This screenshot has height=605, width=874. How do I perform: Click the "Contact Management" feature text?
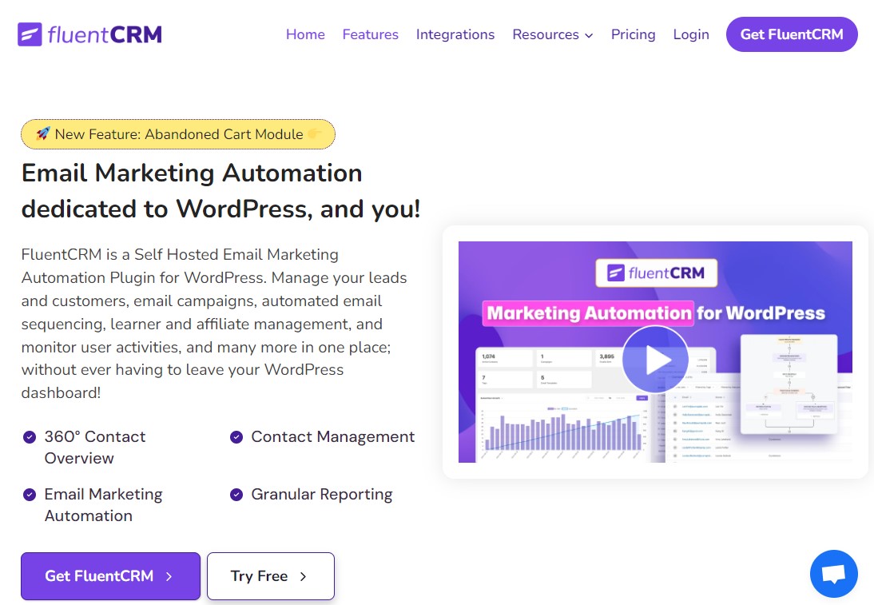click(333, 436)
